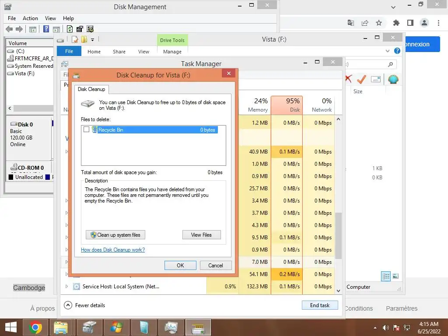Viewport: 448px width, 336px height.
Task: Sort Task Manager by the Network column
Action: 319,105
